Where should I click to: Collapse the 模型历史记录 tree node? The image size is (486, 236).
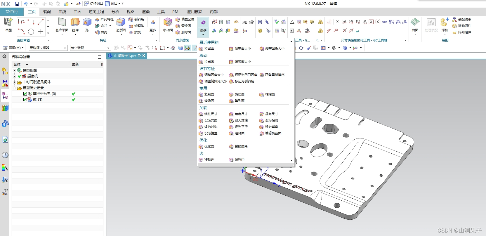click(x=14, y=88)
